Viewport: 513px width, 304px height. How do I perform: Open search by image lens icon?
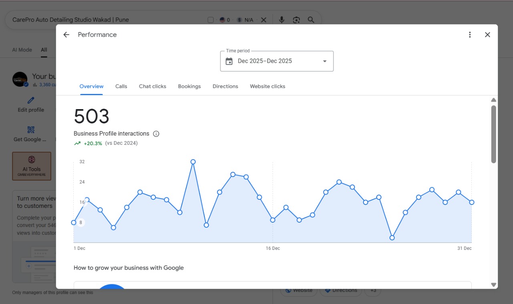pos(296,20)
